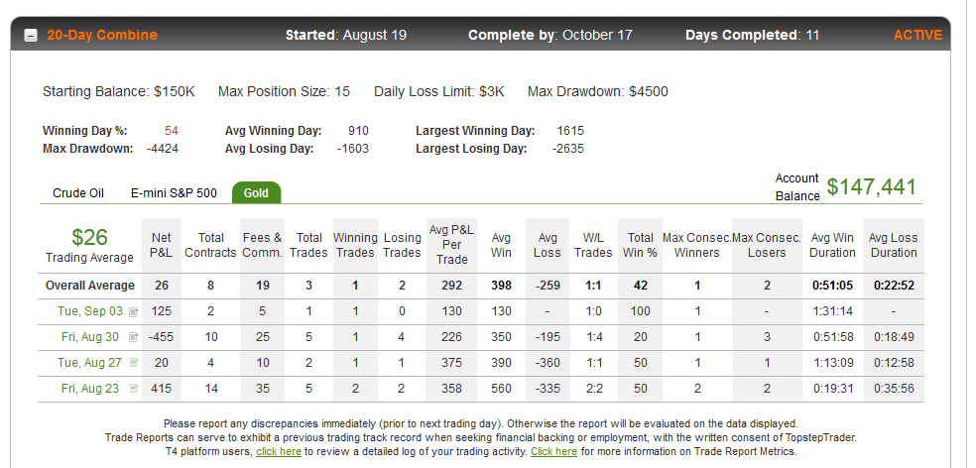Open the Fri, Aug 30 trading day

tap(90, 337)
